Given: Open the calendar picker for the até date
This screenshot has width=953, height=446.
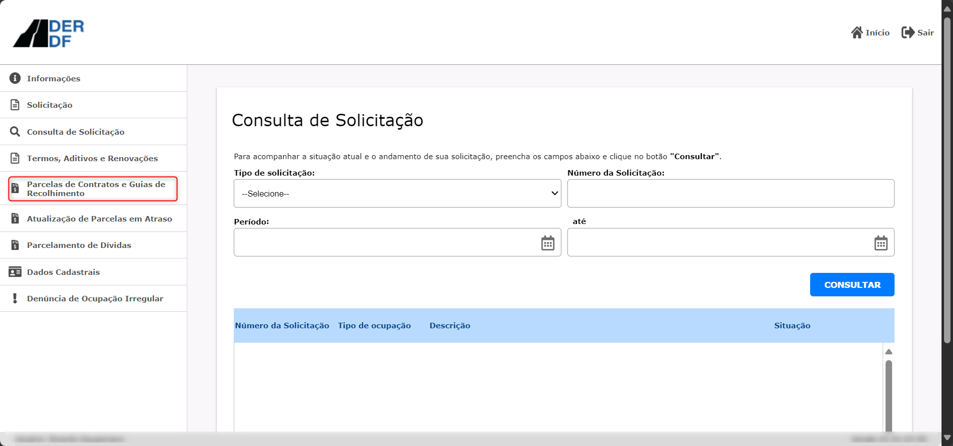Looking at the screenshot, I should tap(881, 243).
